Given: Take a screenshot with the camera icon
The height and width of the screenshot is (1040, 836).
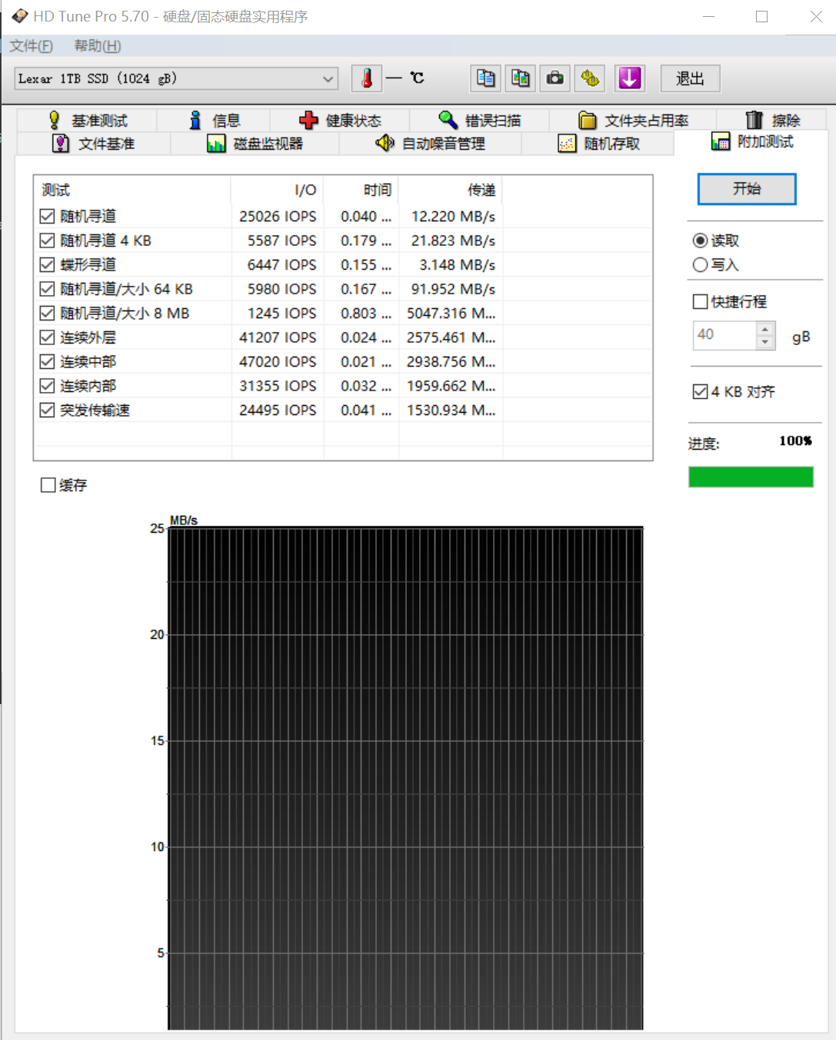Looking at the screenshot, I should click(x=555, y=78).
